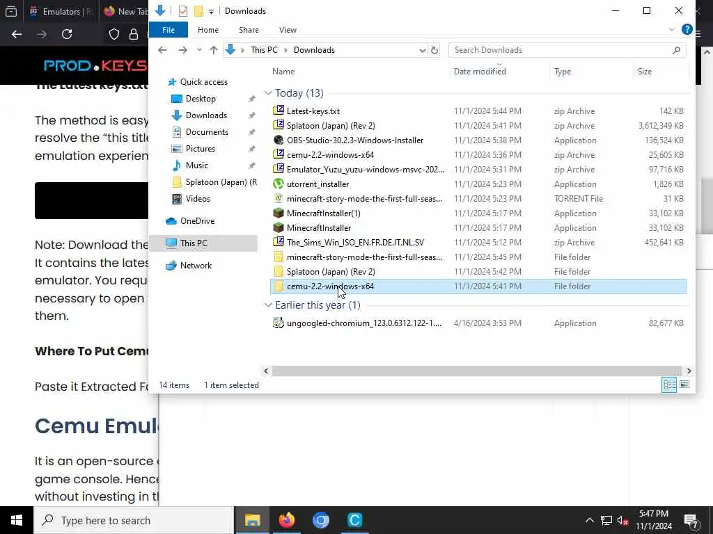The width and height of the screenshot is (713, 534).
Task: Sort by Date modified column header
Action: (x=480, y=72)
